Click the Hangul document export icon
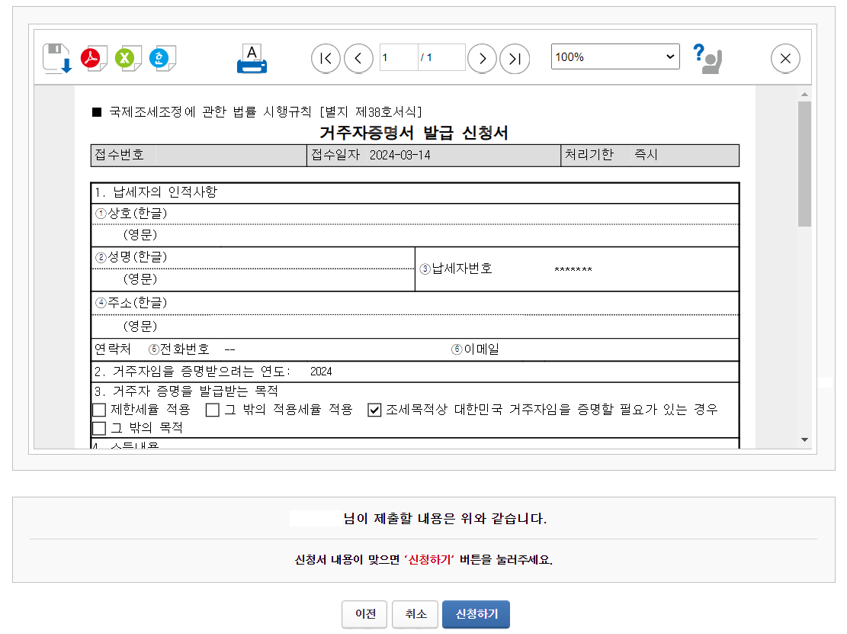Screen dimensions: 847x634 pos(162,57)
